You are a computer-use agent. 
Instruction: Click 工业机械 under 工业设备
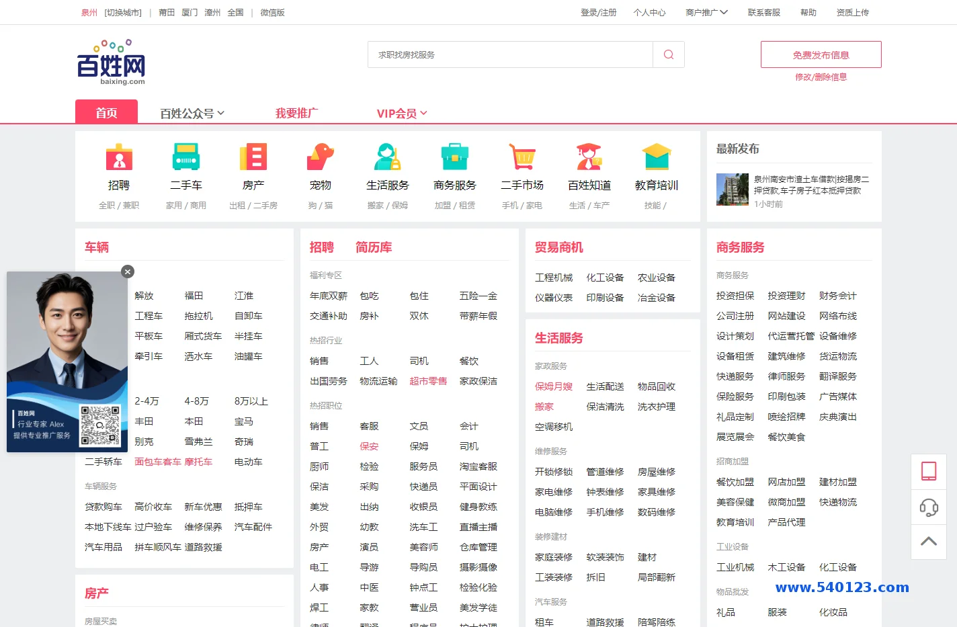tap(735, 567)
